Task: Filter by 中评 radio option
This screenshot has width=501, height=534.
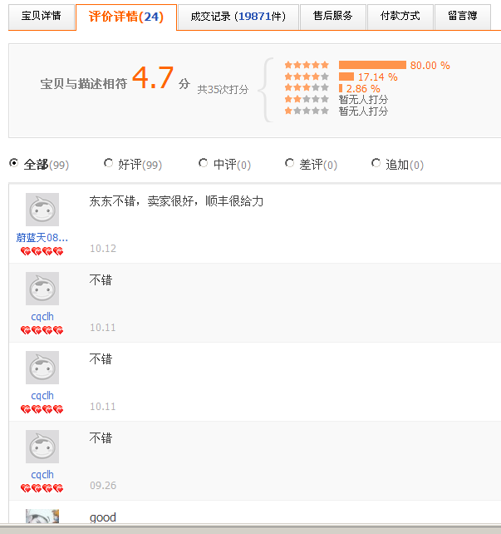Action: click(x=204, y=164)
